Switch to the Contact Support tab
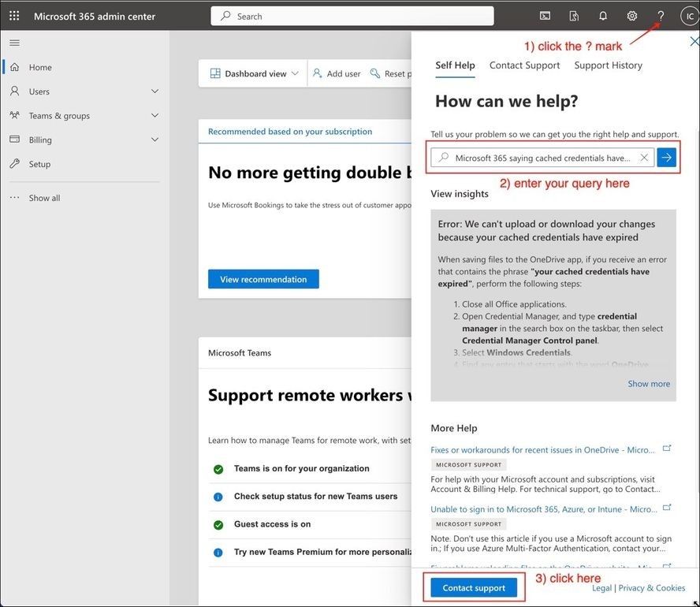This screenshot has width=700, height=607. pyautogui.click(x=523, y=65)
